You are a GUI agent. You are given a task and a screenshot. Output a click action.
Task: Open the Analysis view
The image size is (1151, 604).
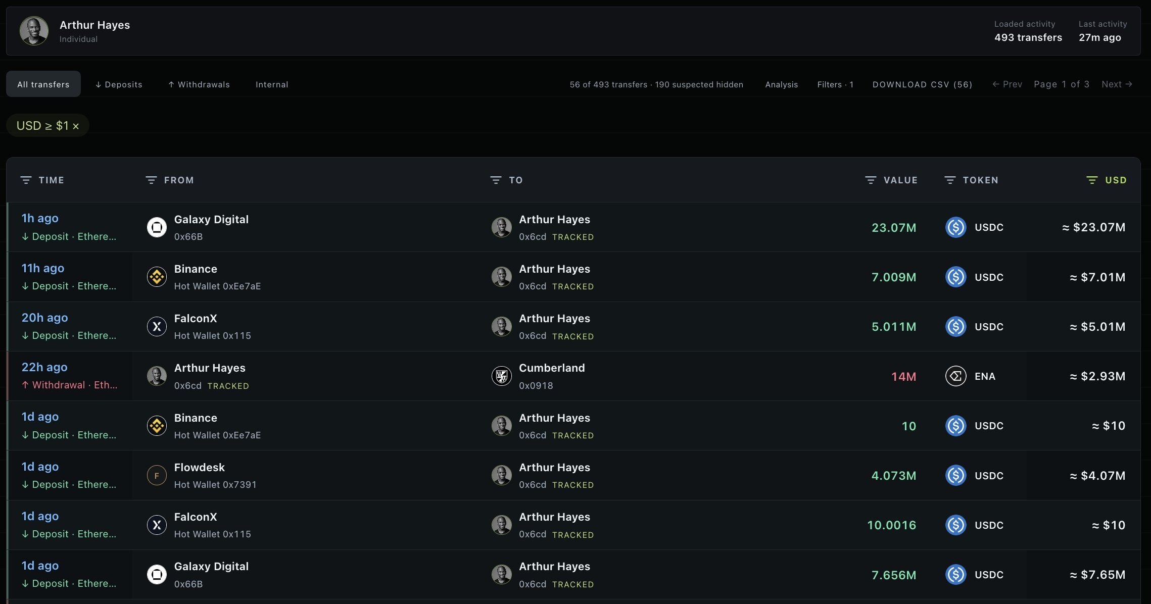pos(782,84)
